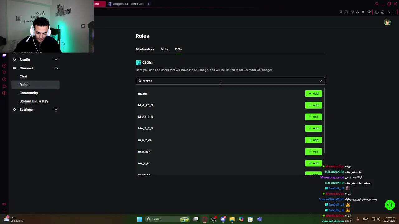Add user MA_Z_E_N as OG
The image size is (399, 224).
[313, 128]
